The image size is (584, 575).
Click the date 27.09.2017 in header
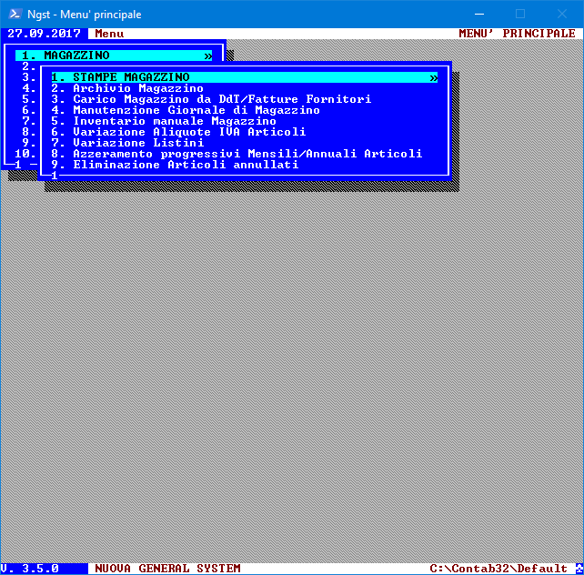click(44, 34)
